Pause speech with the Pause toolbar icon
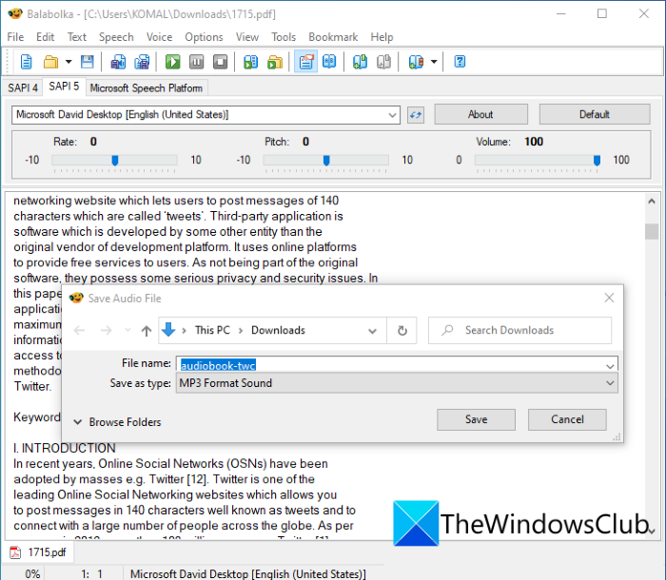The width and height of the screenshot is (666, 580). 197,62
